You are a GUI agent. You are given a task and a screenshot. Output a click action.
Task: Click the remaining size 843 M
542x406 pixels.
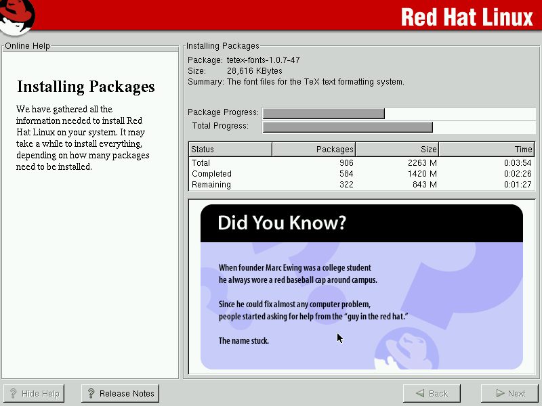[425, 185]
